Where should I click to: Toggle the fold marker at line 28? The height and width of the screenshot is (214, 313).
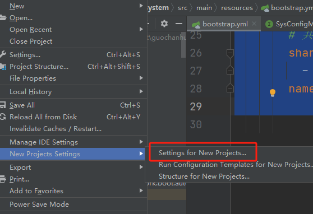point(230,88)
